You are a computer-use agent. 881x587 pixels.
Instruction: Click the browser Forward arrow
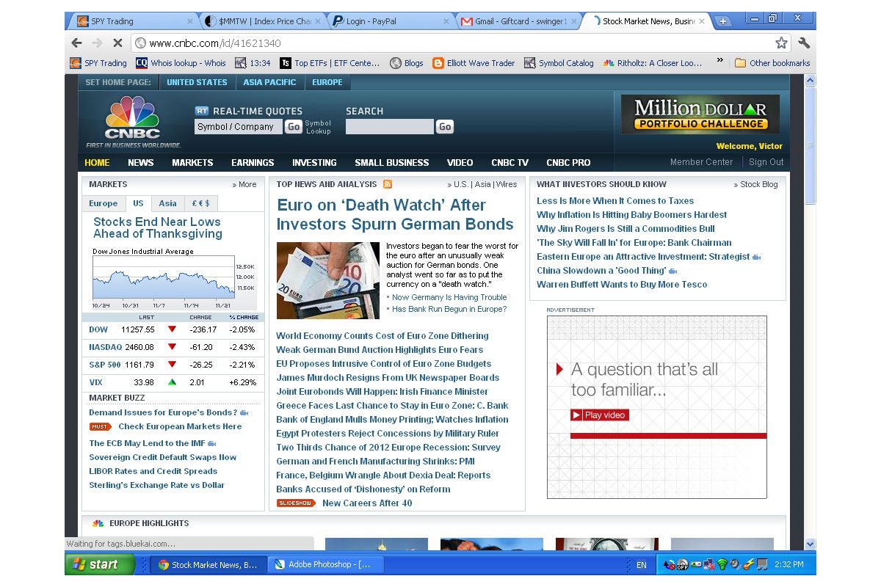(98, 43)
